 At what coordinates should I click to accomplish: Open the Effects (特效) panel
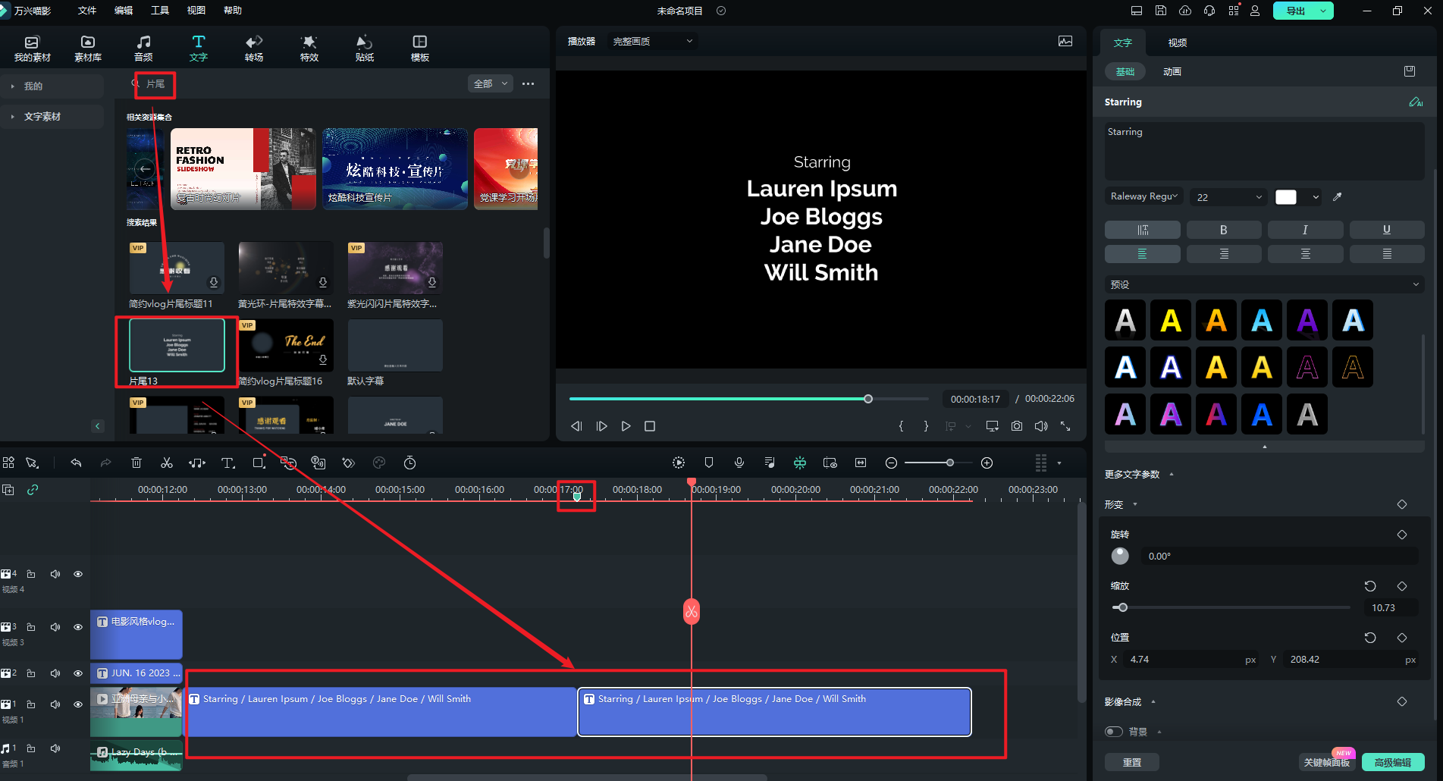(309, 48)
